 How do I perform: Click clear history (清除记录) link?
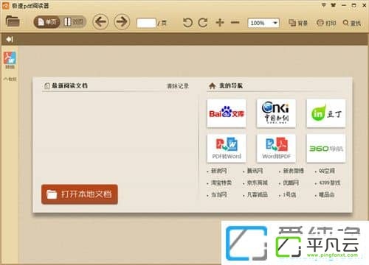point(178,86)
